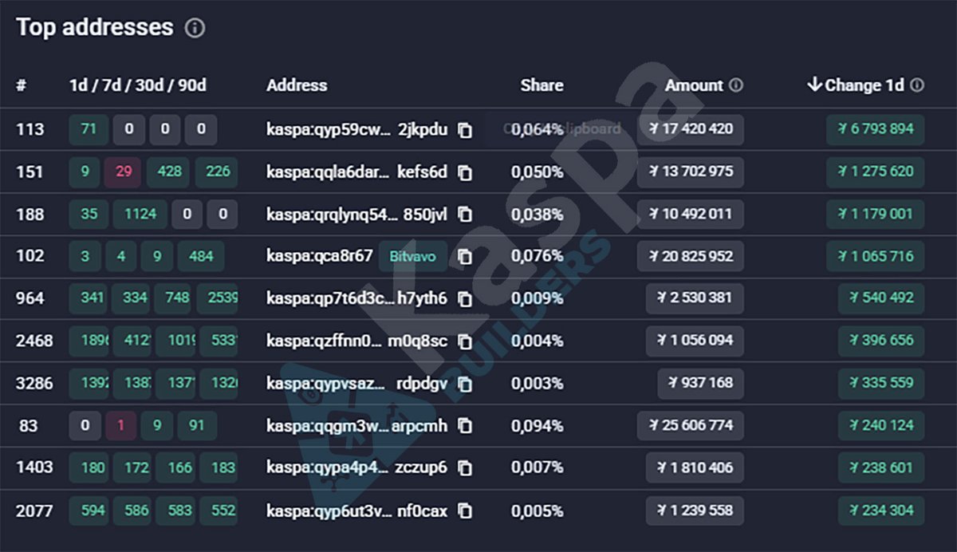Click share value 0,076%

coord(538,256)
